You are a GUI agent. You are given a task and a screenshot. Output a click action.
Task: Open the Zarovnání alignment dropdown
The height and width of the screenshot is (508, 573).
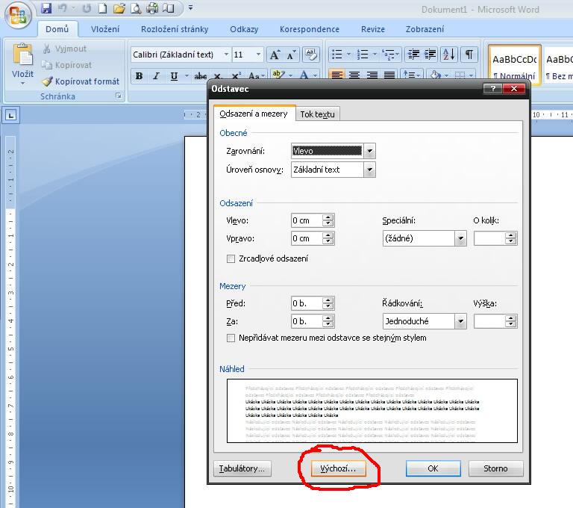pos(369,151)
